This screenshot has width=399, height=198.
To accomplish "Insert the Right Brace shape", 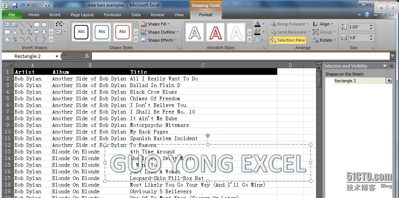I will [x=44, y=39].
